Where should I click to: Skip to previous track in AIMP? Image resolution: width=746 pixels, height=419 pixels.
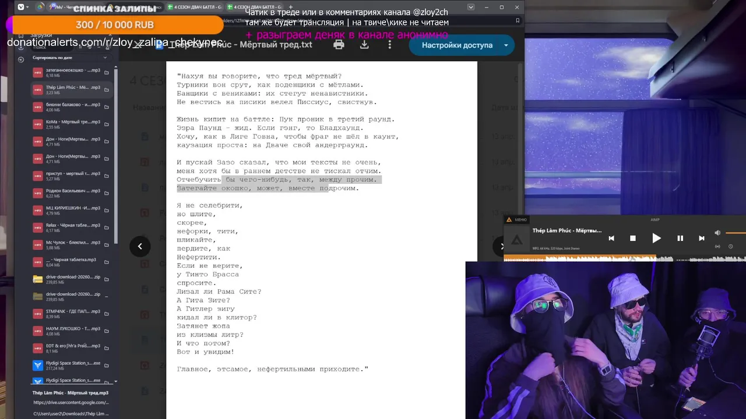coord(611,238)
